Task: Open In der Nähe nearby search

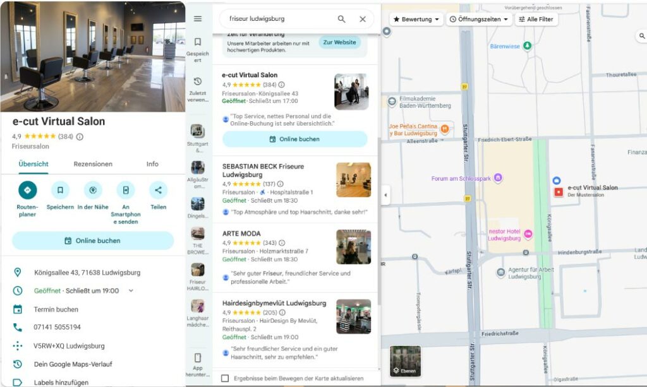Action: tap(93, 190)
